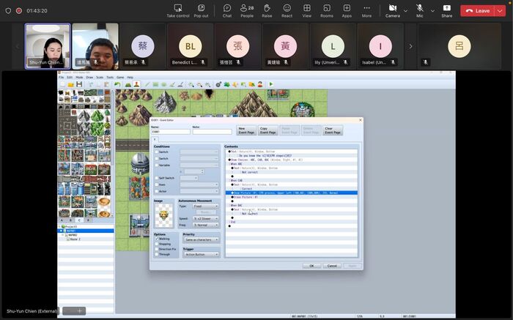
Task: Open the Teams Chat panel
Action: [x=227, y=11]
